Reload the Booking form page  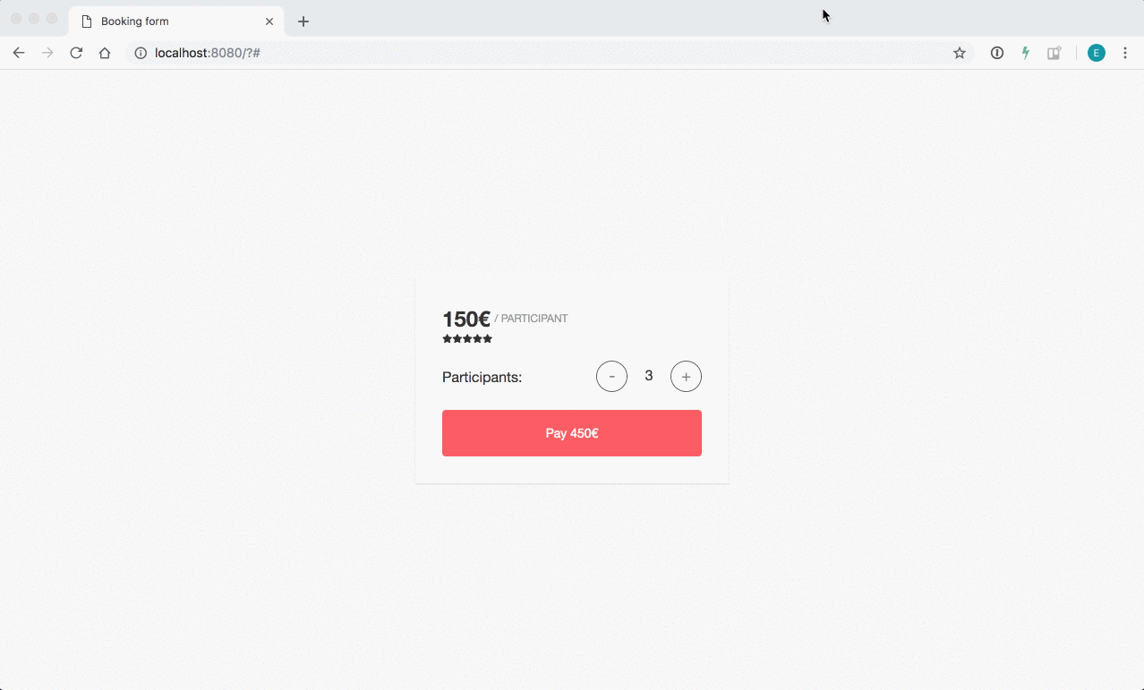pyautogui.click(x=76, y=53)
